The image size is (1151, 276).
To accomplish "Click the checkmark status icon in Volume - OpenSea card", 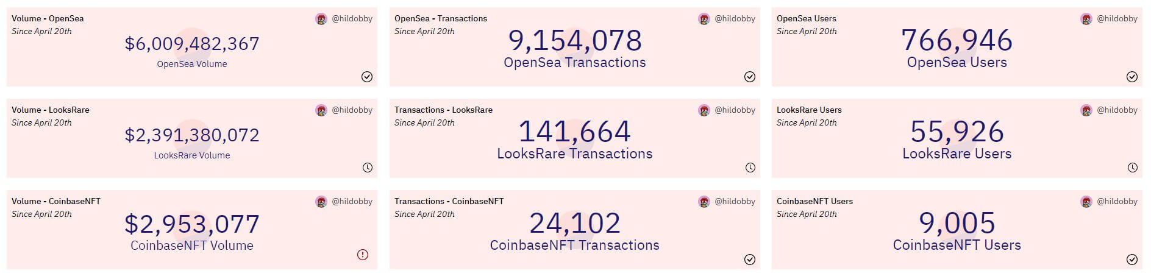I will pyautogui.click(x=367, y=76).
